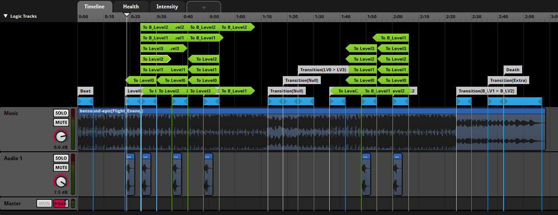Select the Transition(LV0 > LV3) marker
This screenshot has height=215, width=558.
[x=323, y=69]
